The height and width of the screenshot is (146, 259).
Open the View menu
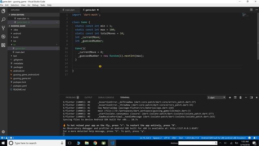coord(23,5)
